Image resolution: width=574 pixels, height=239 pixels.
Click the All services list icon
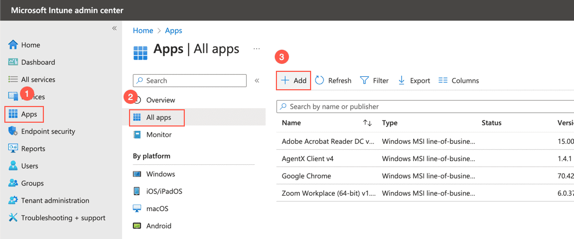pos(13,79)
